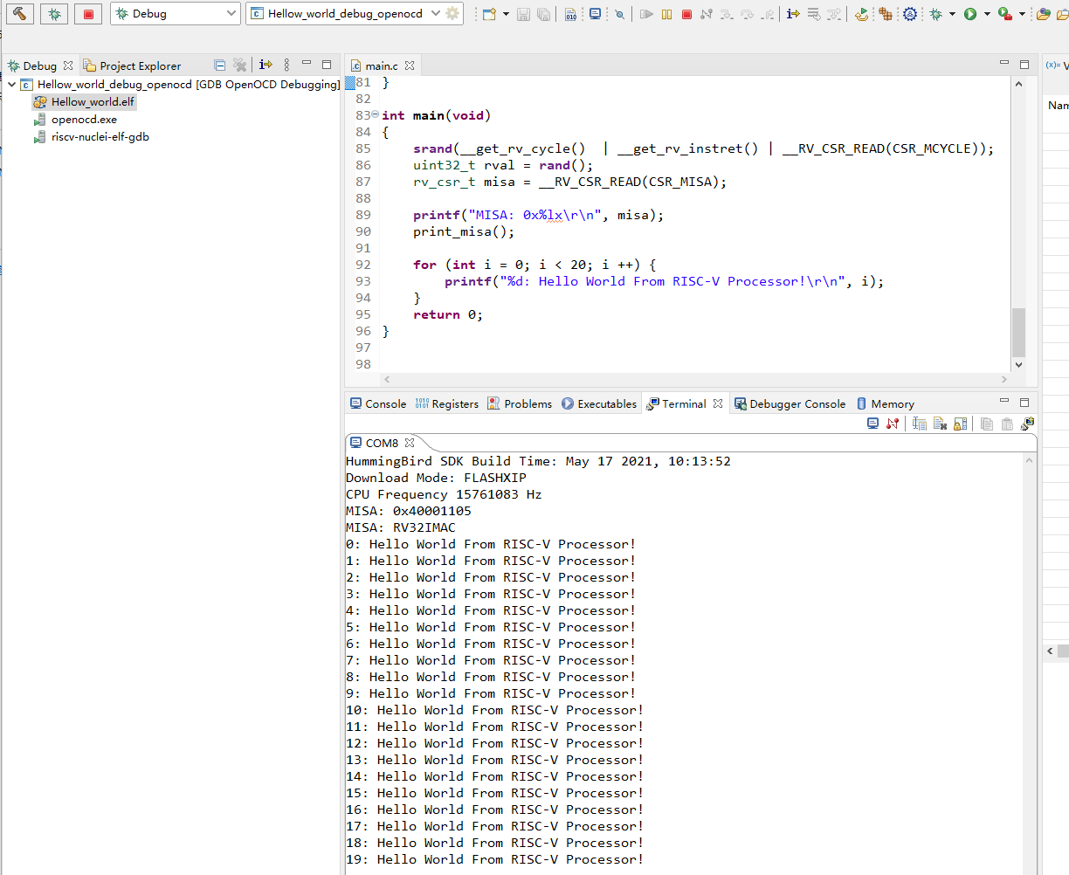Click the editor's scroll-up arrow

(x=1018, y=84)
